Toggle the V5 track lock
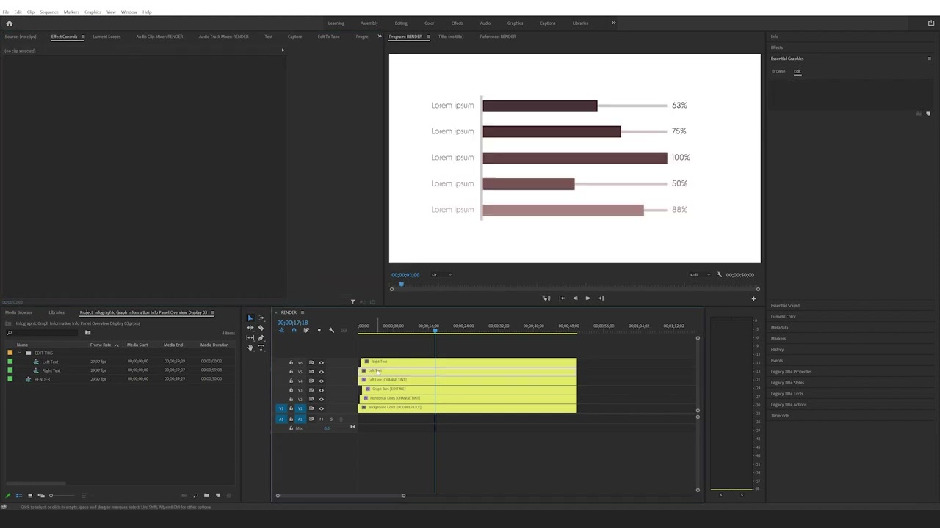The image size is (940, 528). [291, 371]
